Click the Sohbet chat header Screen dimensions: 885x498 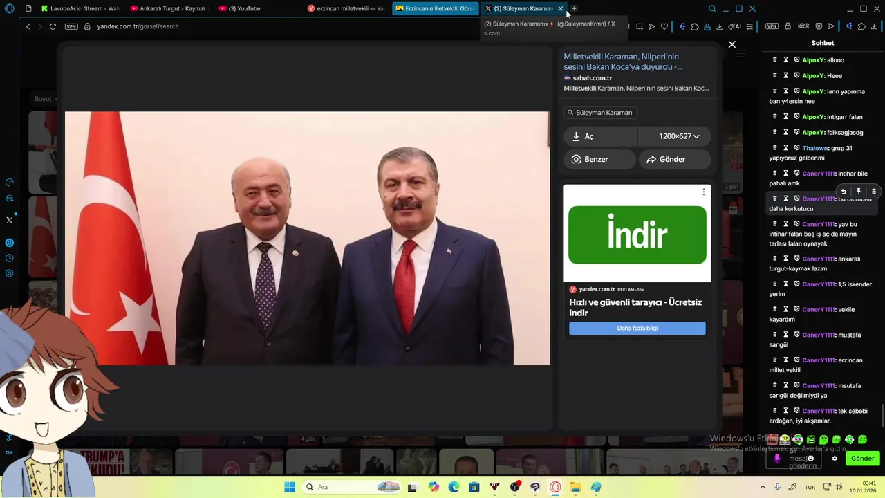[x=823, y=43]
